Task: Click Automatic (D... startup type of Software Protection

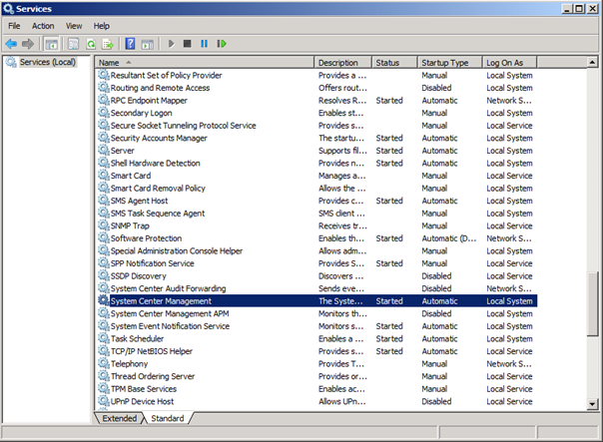Action: click(x=449, y=238)
